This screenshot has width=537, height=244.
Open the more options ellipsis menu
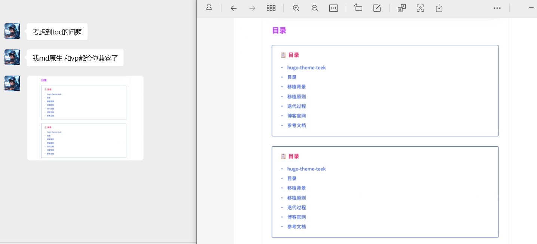pyautogui.click(x=497, y=8)
